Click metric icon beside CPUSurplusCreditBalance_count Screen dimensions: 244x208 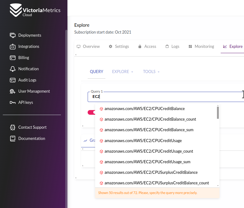pos(101,183)
